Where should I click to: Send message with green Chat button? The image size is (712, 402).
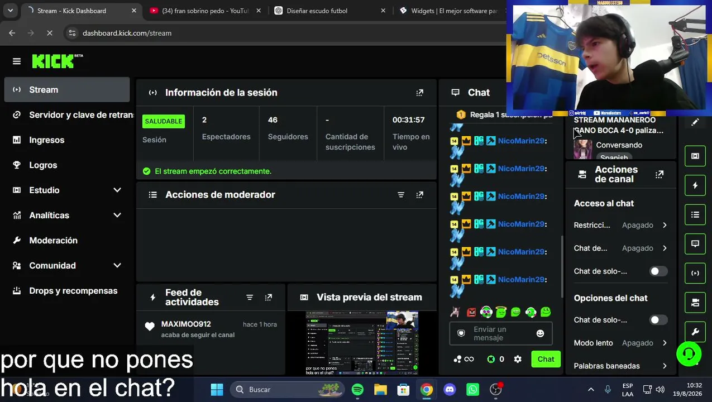[546, 360]
